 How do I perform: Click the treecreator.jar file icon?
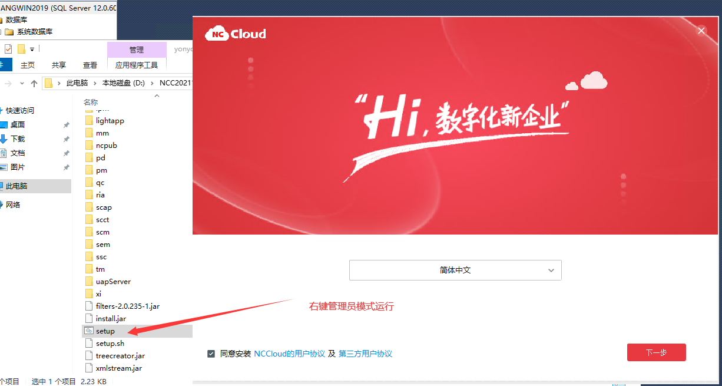pyautogui.click(x=89, y=356)
